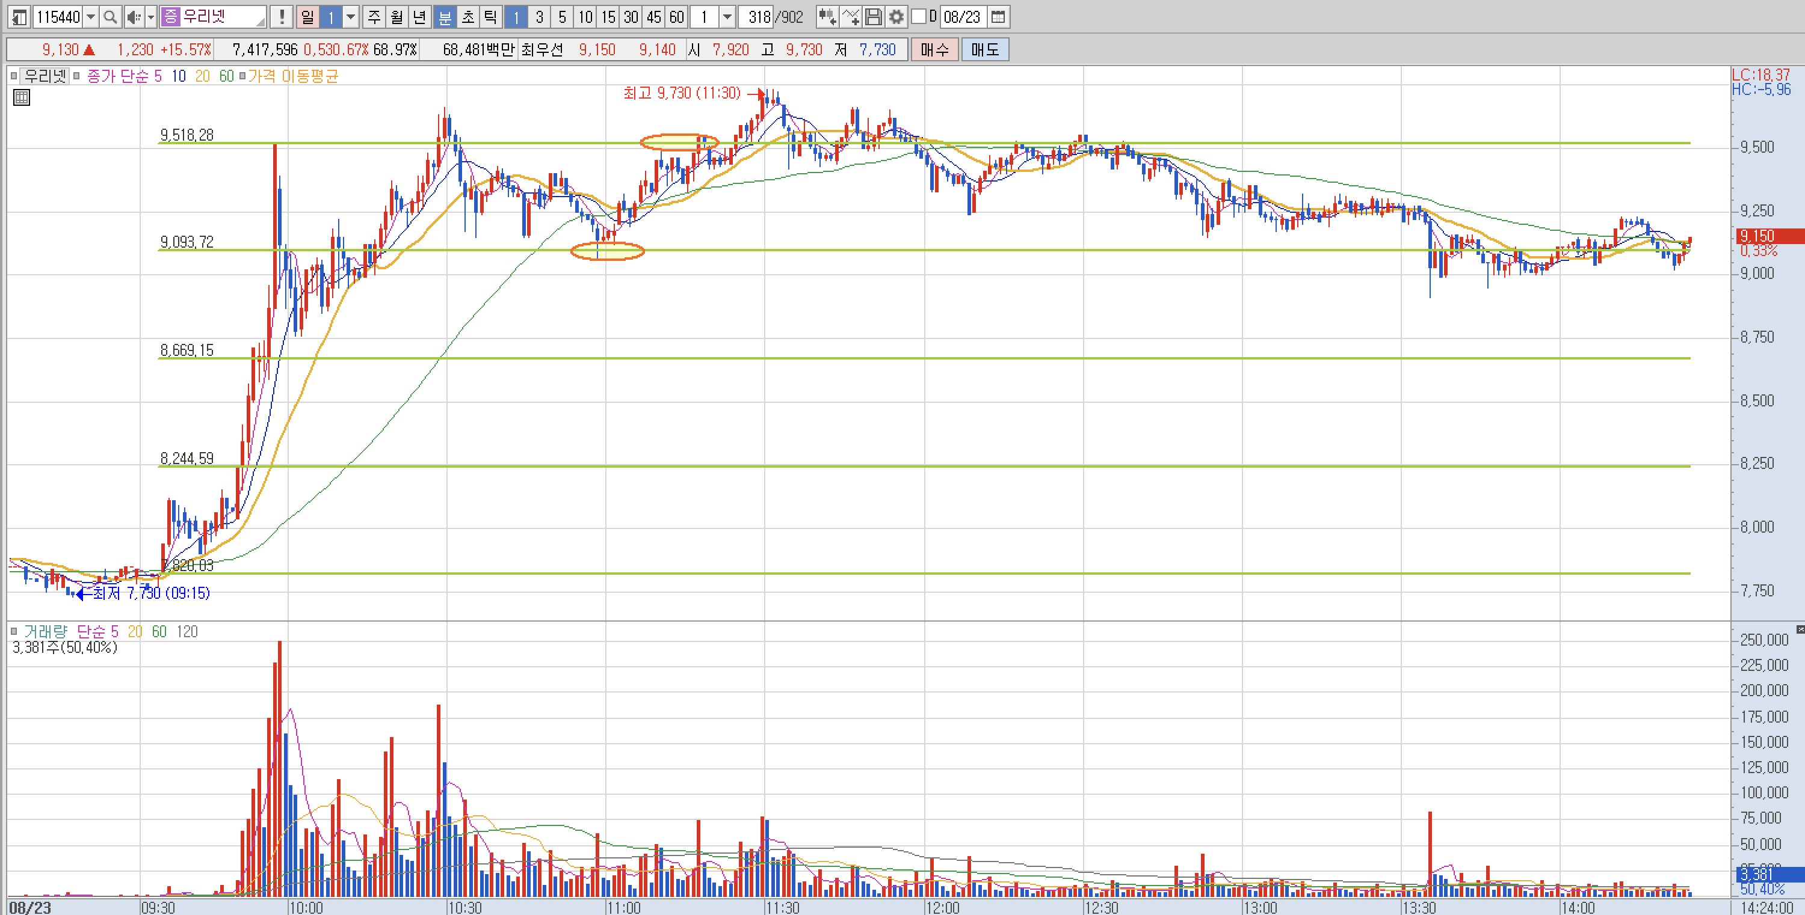This screenshot has width=1805, height=915.
Task: Open the dropdown beside the speaker icon
Action: coord(150,17)
